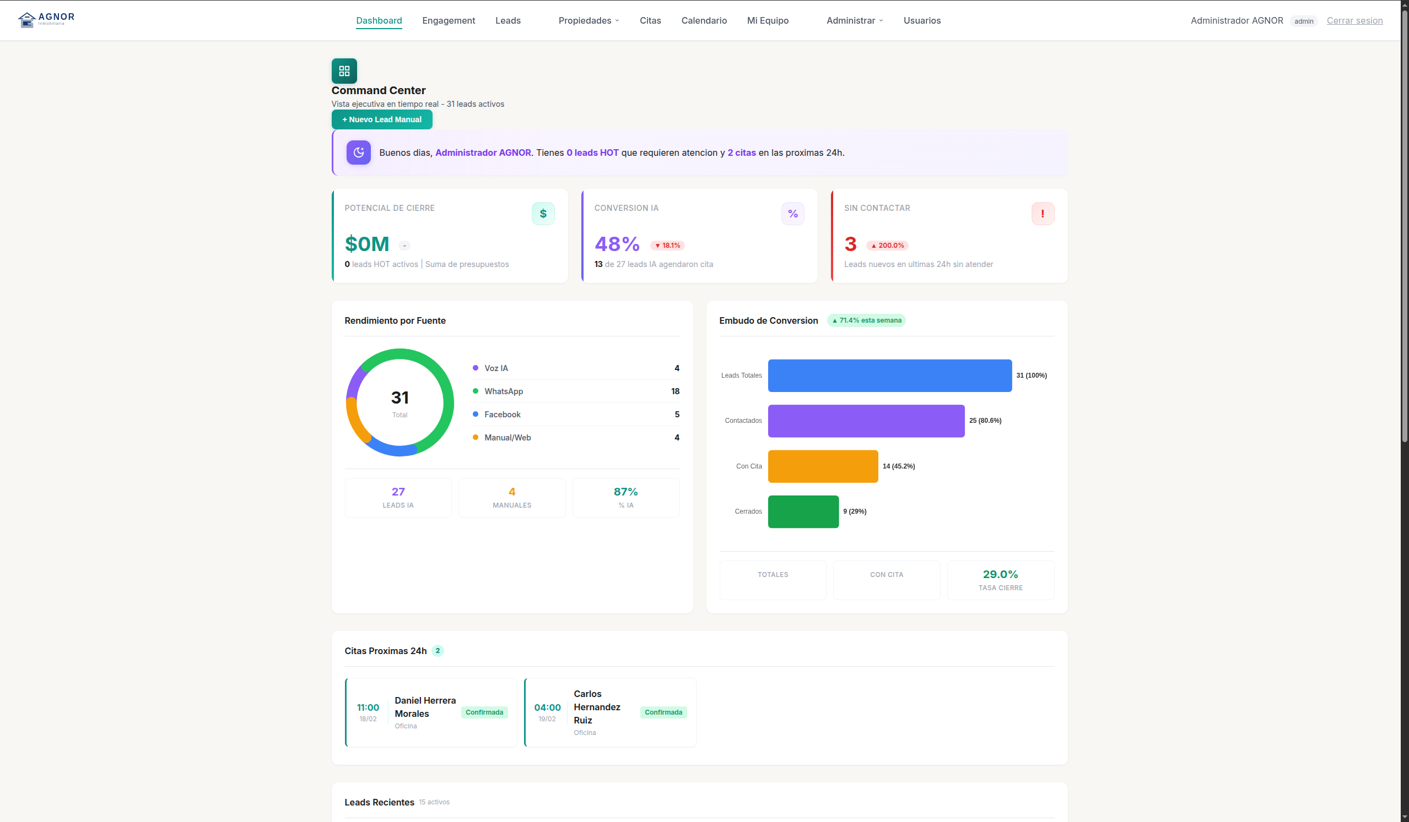Click the WhatsApp green legend dot
Image resolution: width=1409 pixels, height=822 pixels.
coord(475,391)
